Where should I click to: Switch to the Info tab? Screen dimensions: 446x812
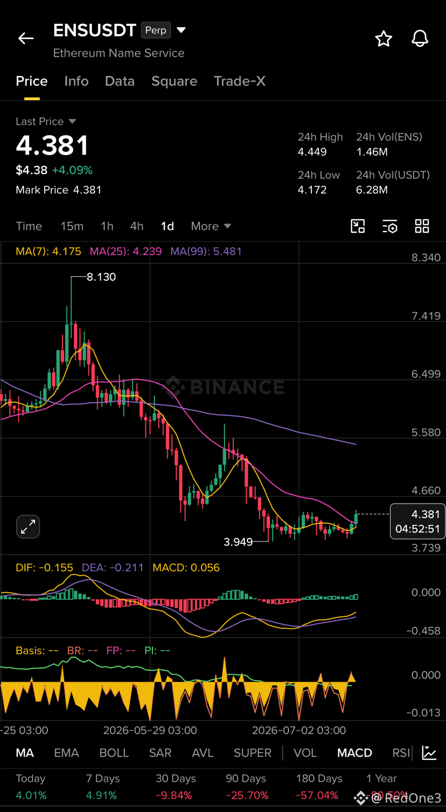[76, 81]
